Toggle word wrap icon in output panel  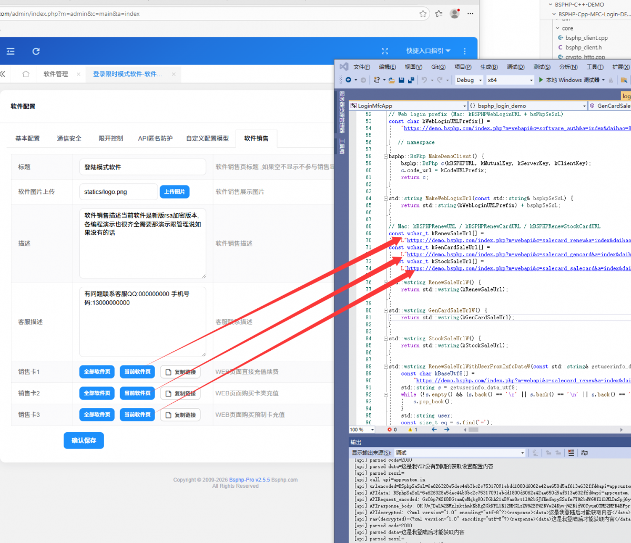pos(585,453)
